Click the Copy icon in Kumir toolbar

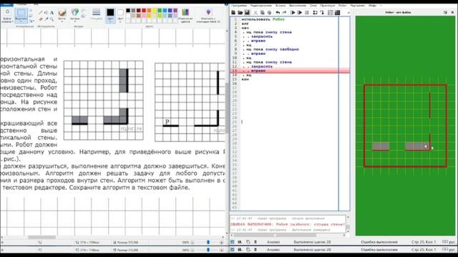pos(263,13)
